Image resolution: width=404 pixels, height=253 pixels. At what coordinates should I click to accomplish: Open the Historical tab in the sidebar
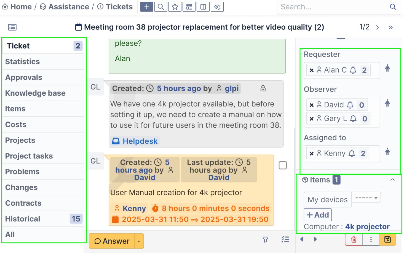[22, 219]
